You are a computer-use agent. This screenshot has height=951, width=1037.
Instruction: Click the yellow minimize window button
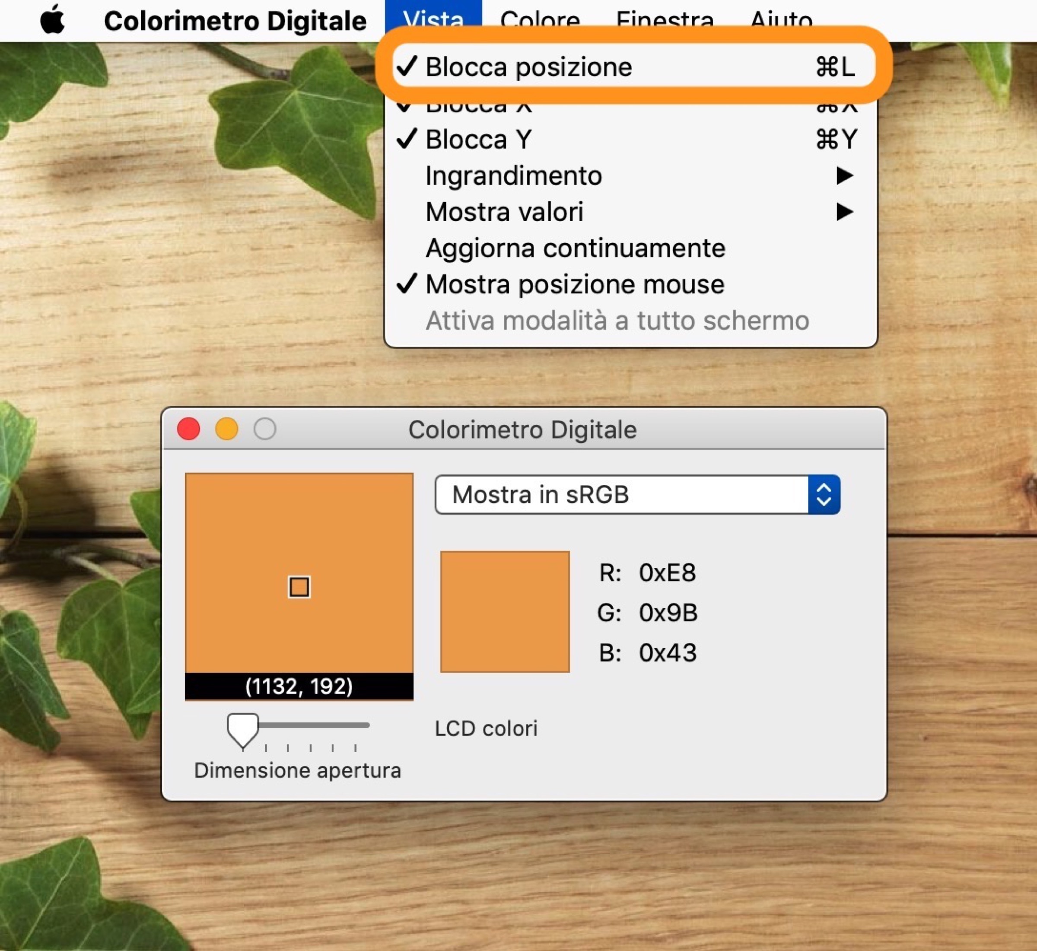tap(226, 429)
